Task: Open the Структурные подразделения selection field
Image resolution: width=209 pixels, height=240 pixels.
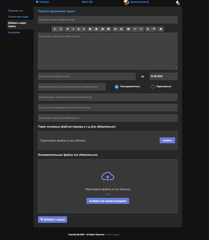Action: [x=107, y=107]
